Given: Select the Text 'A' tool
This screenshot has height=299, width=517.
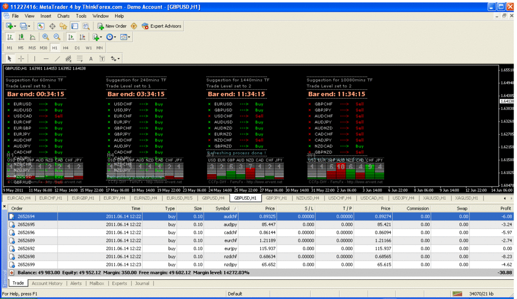Looking at the screenshot, I should [x=90, y=58].
